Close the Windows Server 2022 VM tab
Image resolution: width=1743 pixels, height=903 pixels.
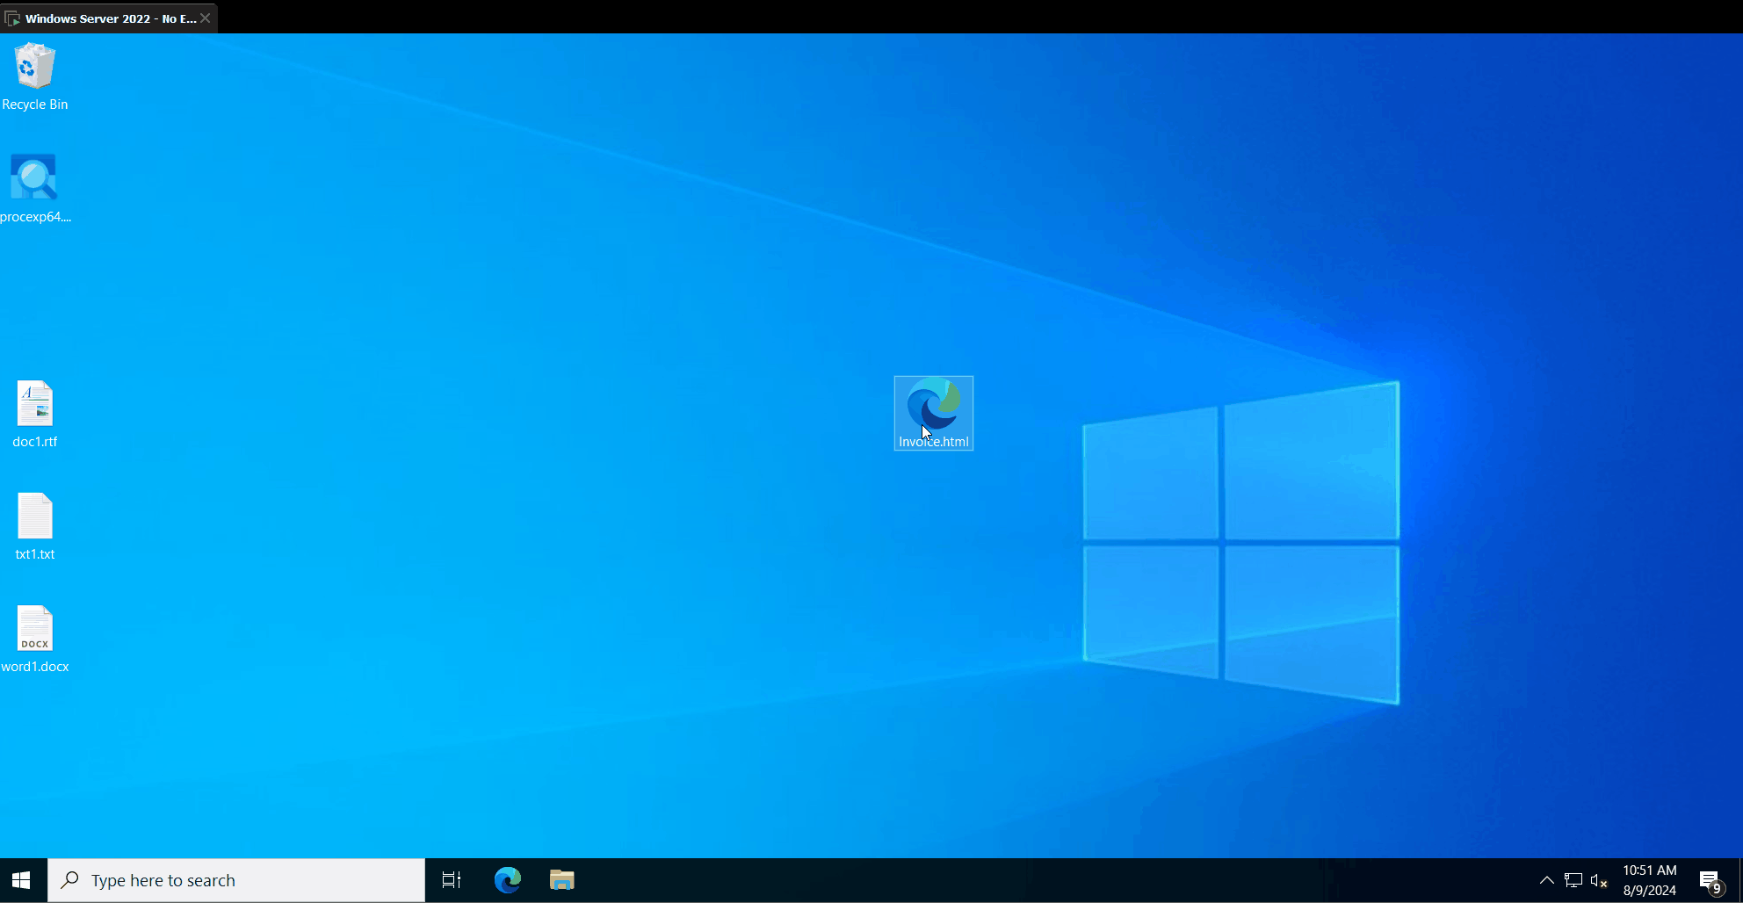click(x=205, y=18)
